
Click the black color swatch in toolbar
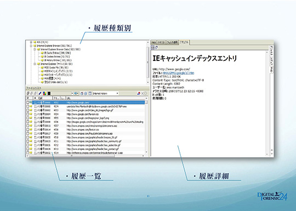pos(49,93)
